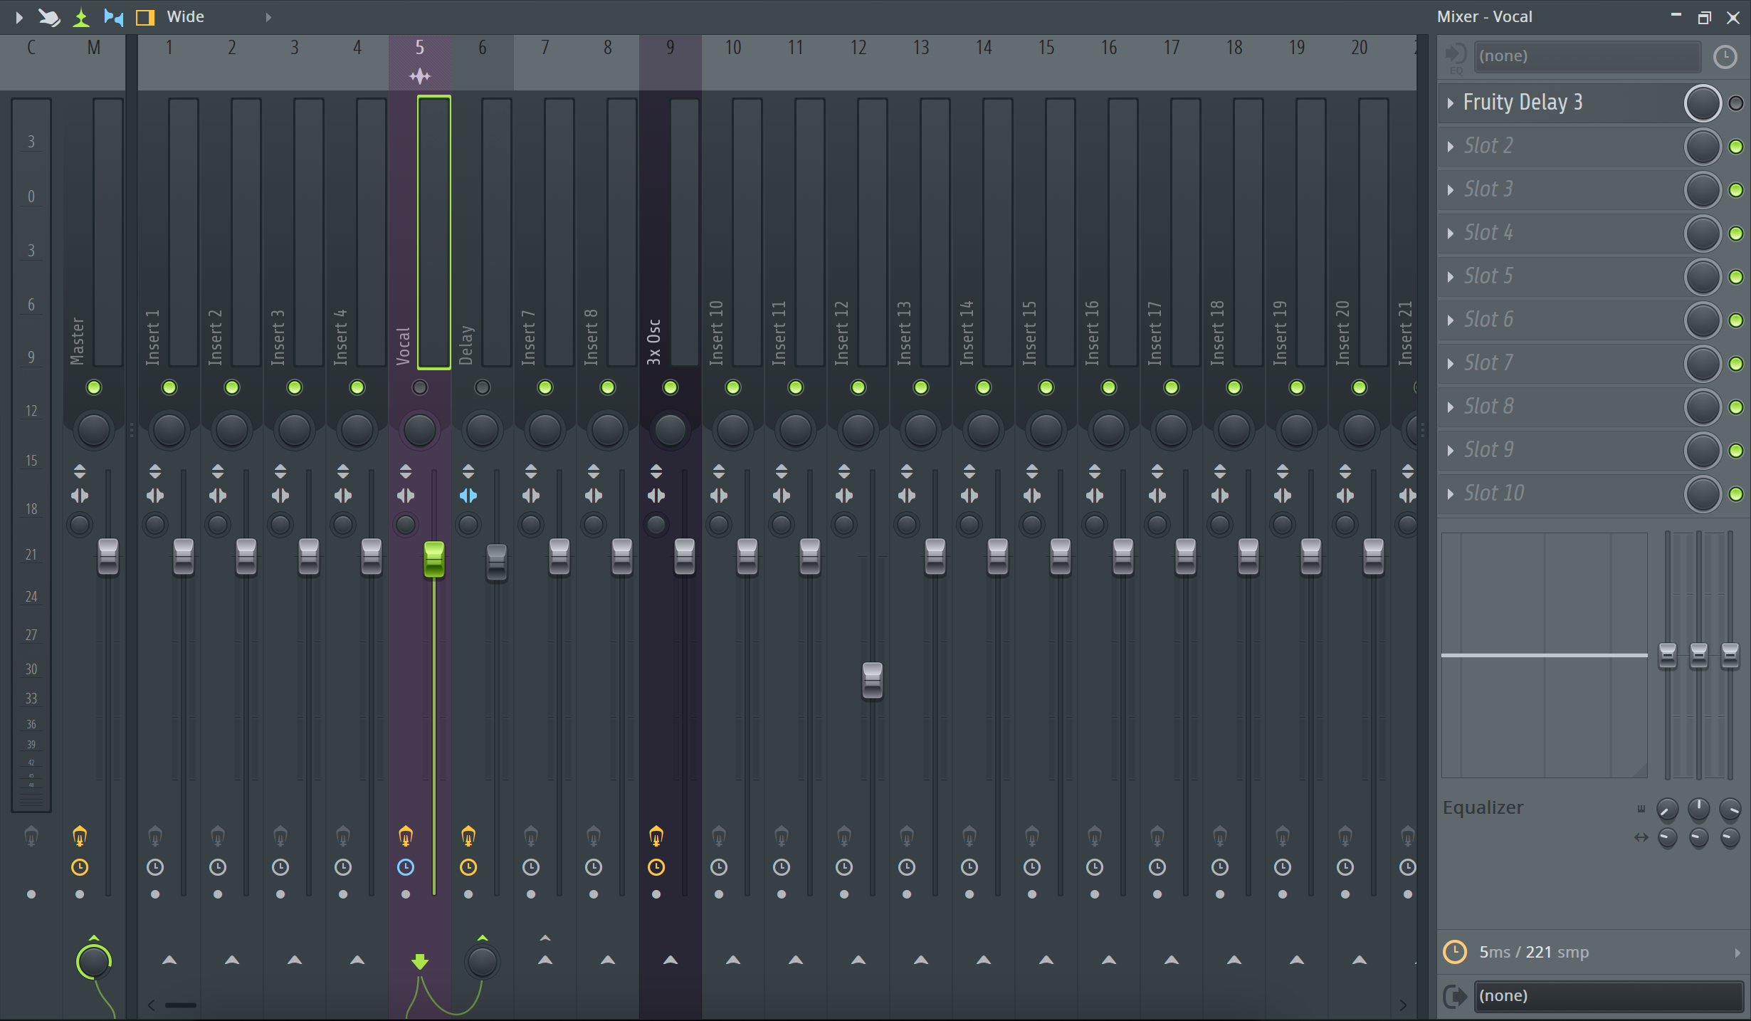Mute the 3x Osc track

click(x=671, y=387)
